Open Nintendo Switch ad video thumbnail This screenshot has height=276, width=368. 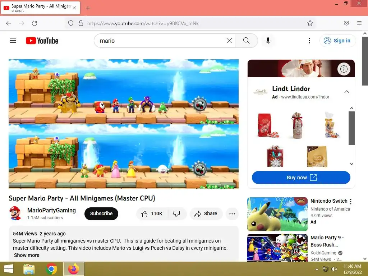tap(277, 214)
